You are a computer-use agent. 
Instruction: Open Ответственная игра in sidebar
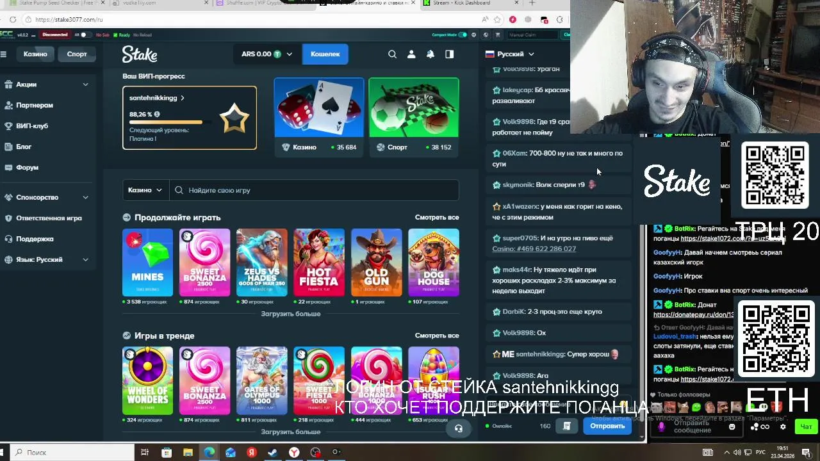(49, 218)
